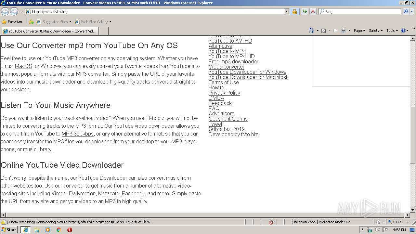Click the volume speaker tray icon
416x234 pixels.
pos(377,230)
